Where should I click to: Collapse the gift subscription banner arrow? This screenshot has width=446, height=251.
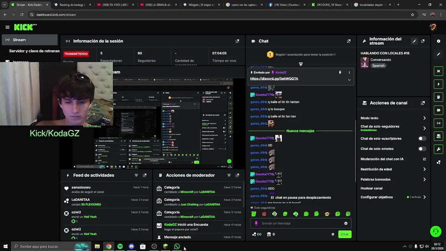click(301, 64)
